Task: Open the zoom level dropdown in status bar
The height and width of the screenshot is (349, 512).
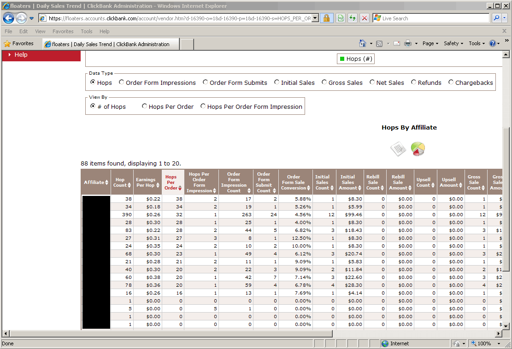Action: [x=499, y=343]
